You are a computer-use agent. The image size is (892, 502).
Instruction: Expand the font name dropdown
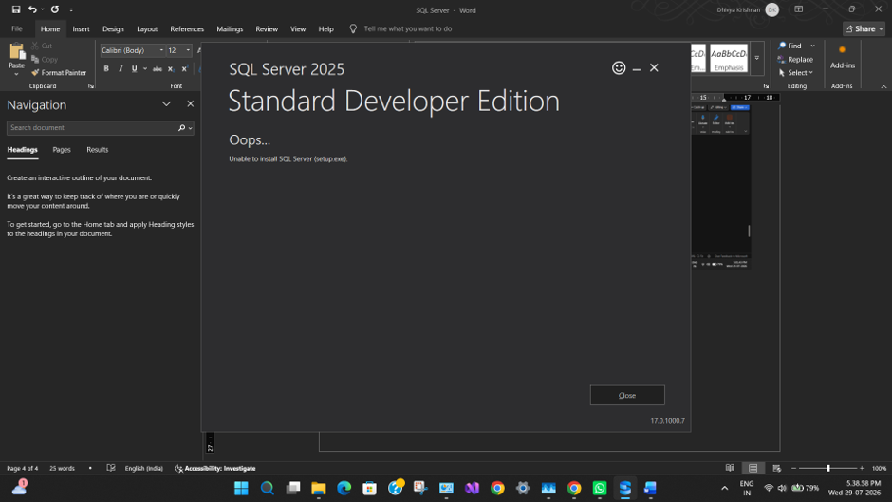(x=161, y=50)
